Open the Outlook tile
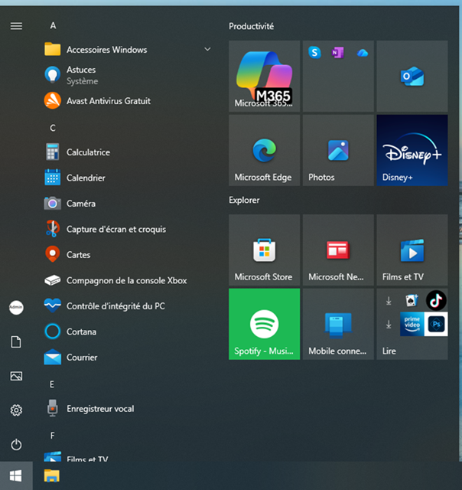Viewport: 462px width, 490px height. (x=412, y=77)
